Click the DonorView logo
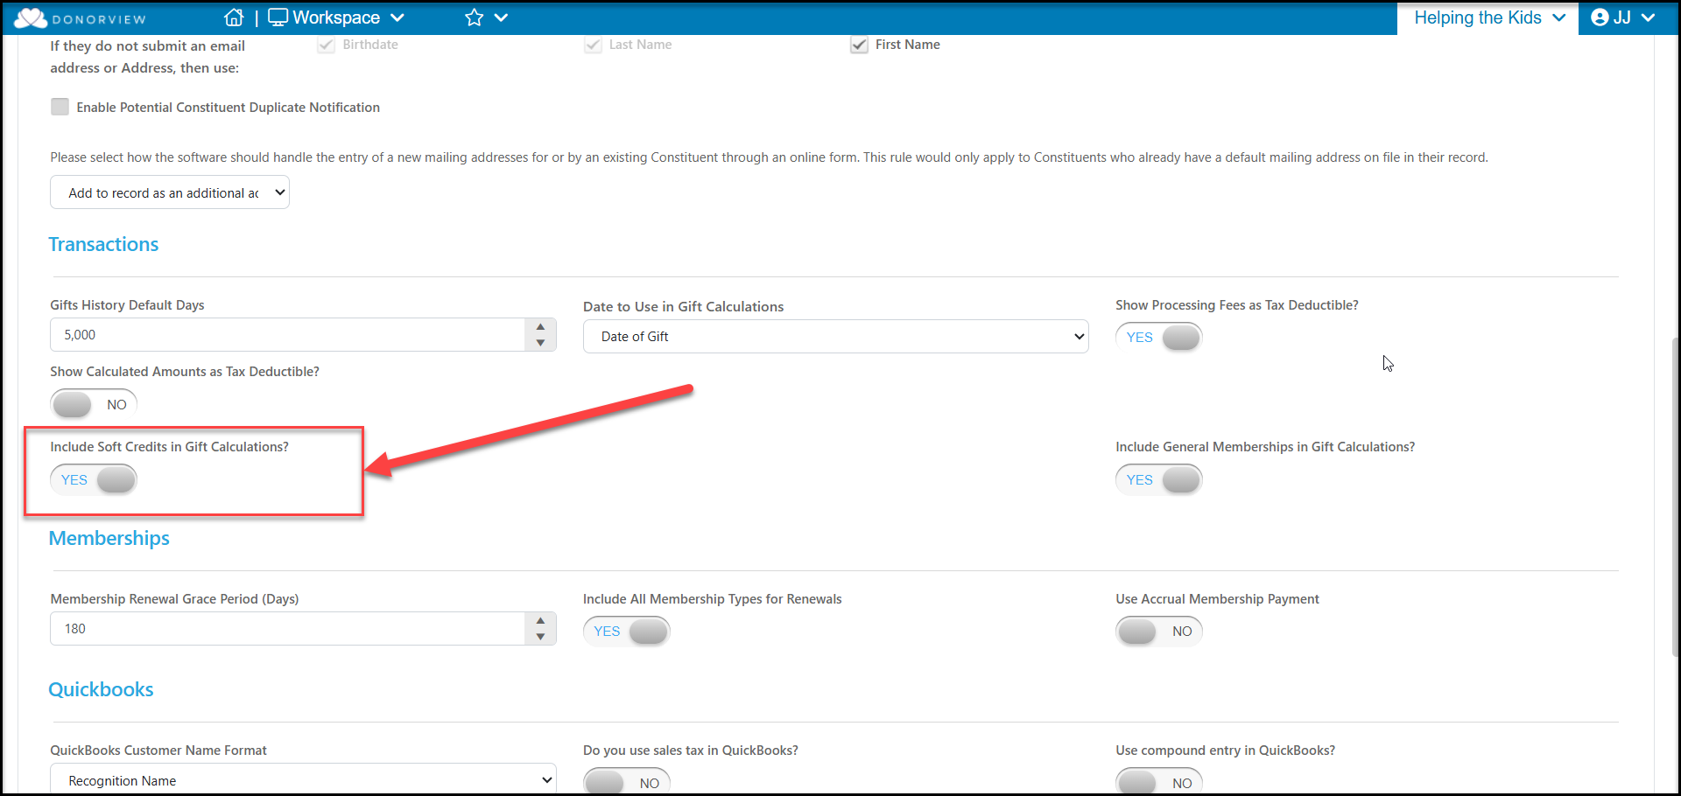 (81, 17)
